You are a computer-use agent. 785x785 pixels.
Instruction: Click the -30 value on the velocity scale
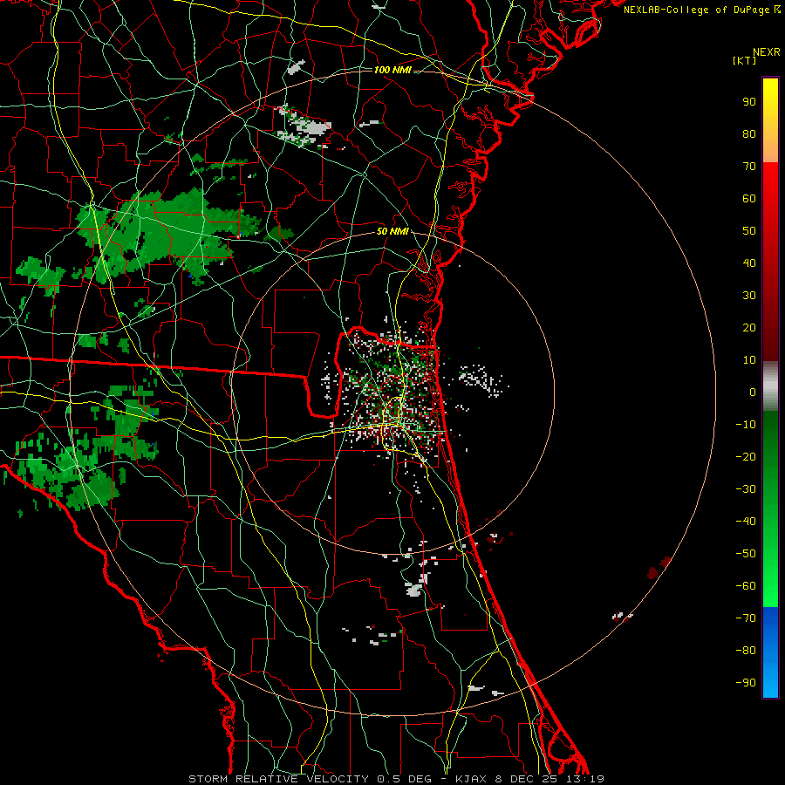click(746, 489)
